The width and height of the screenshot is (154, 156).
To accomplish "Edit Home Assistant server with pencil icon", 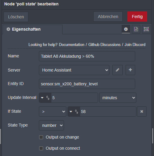I will click(x=118, y=70).
